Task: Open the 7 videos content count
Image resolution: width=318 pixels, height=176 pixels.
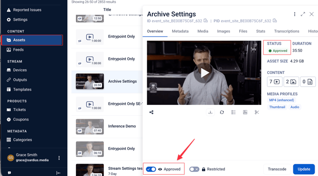Action: point(275,82)
